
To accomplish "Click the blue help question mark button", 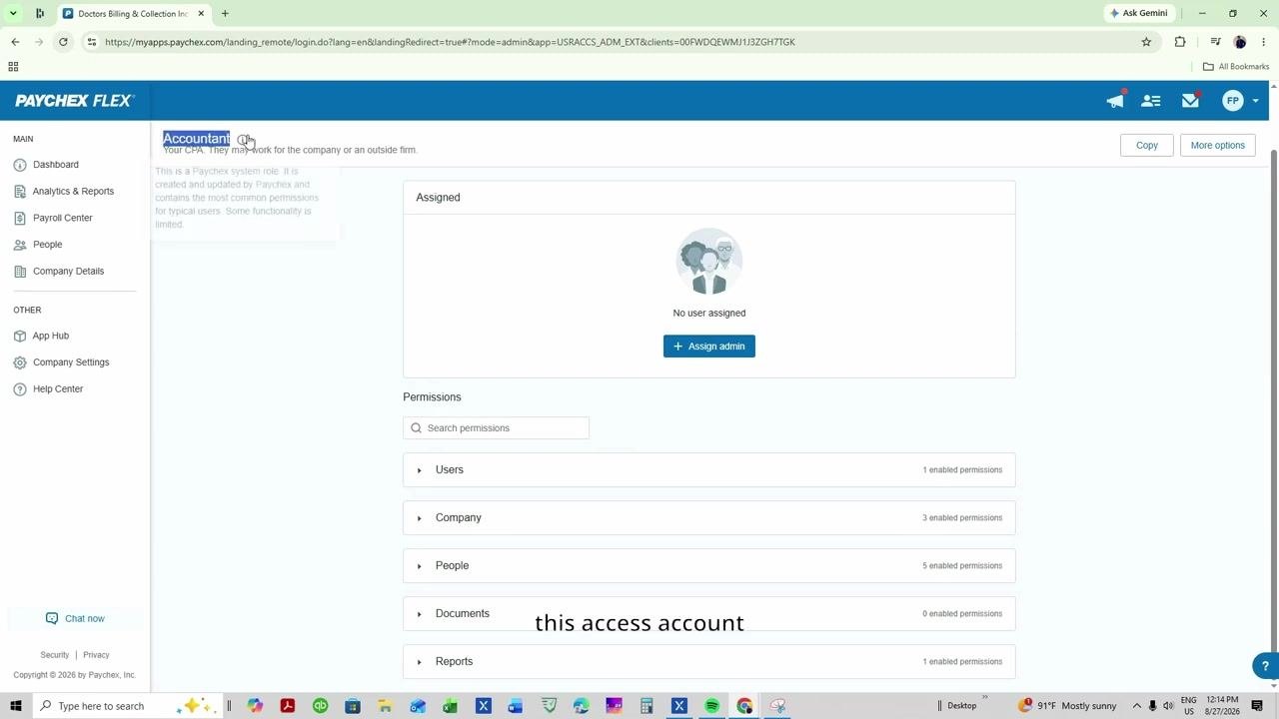I will [1265, 666].
